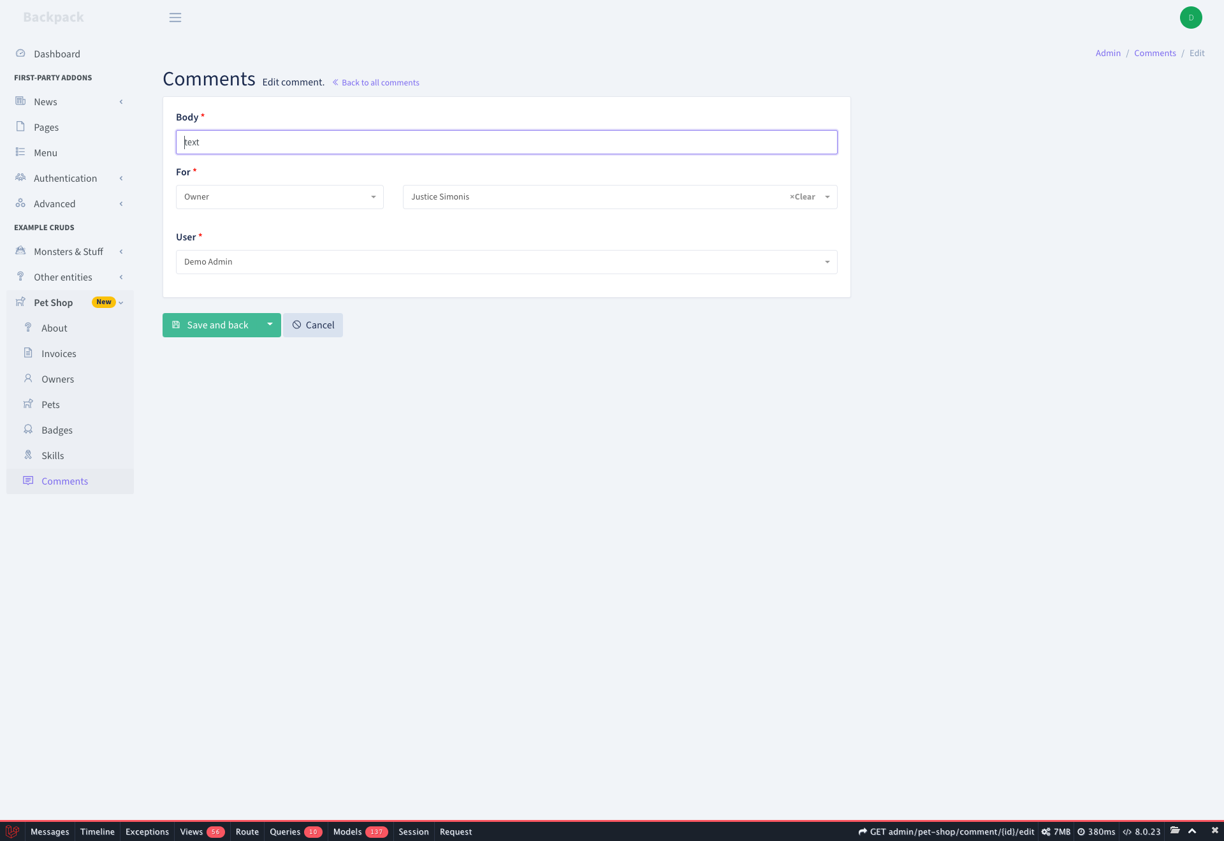Open the Demo Admin user dropdown
This screenshot has height=841, width=1224.
coord(506,261)
